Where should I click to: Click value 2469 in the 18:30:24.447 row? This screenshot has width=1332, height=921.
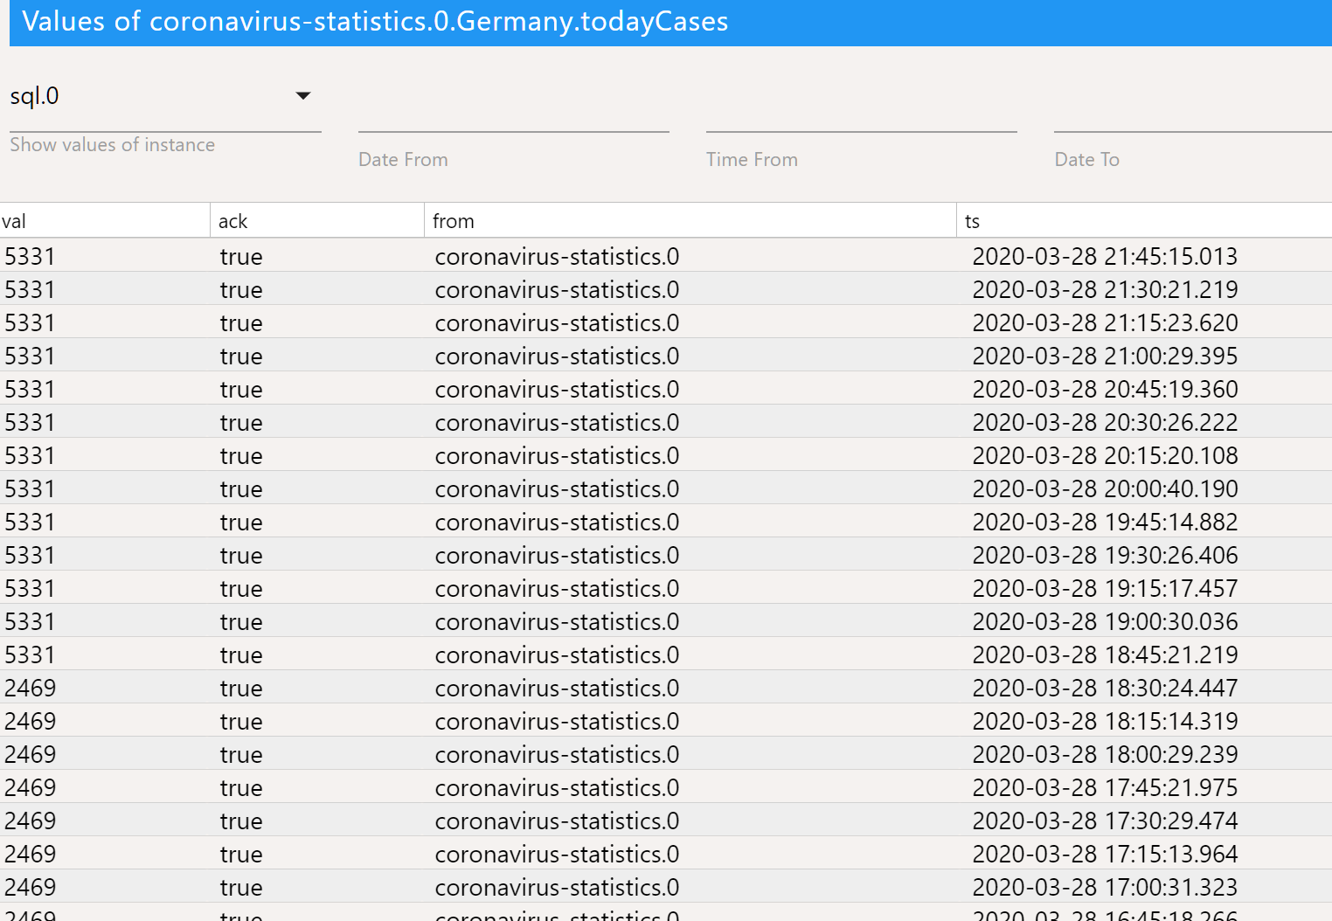pos(30,688)
